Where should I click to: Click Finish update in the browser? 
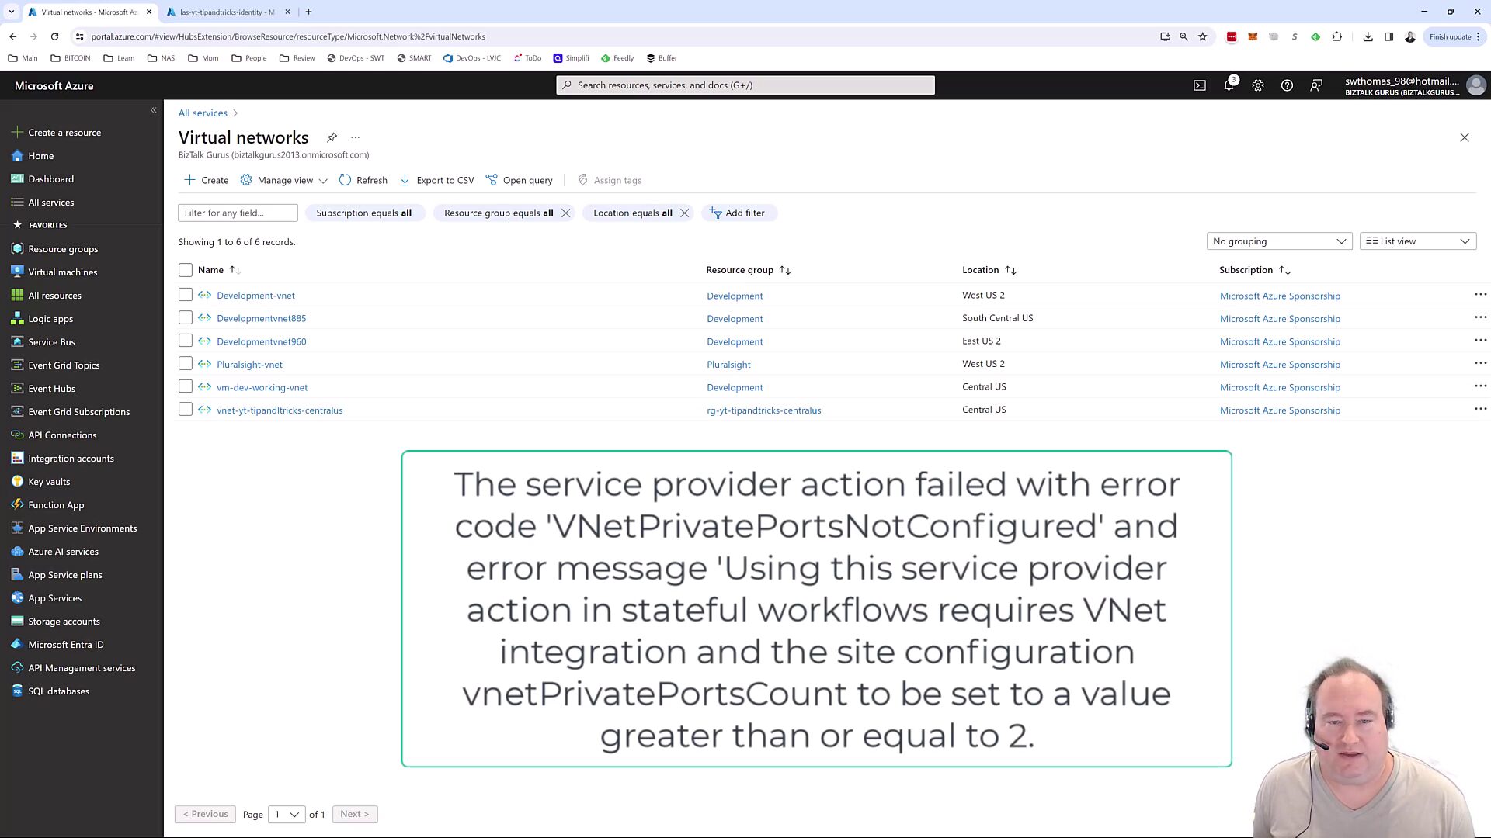click(x=1455, y=36)
